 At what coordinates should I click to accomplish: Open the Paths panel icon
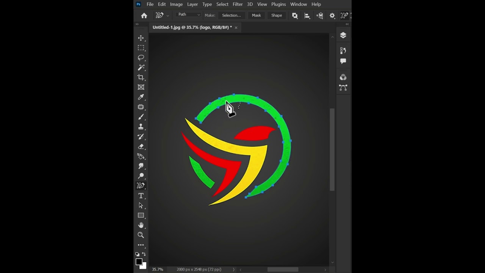click(x=343, y=88)
